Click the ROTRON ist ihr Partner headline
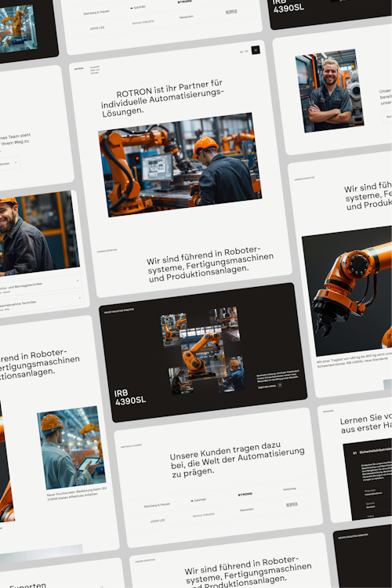The height and width of the screenshot is (588, 392). [x=162, y=97]
